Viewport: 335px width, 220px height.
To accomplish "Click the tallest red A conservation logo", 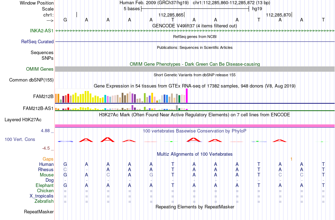I will [108, 140].
